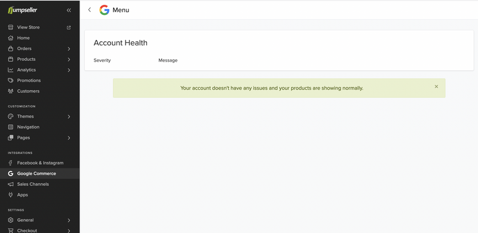Click the Jumpseller logo

pyautogui.click(x=23, y=10)
